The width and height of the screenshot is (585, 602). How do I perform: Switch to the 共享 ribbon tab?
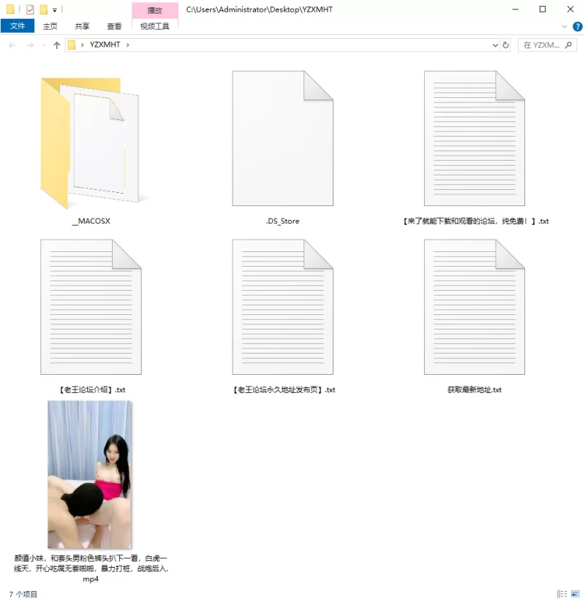[x=82, y=26]
